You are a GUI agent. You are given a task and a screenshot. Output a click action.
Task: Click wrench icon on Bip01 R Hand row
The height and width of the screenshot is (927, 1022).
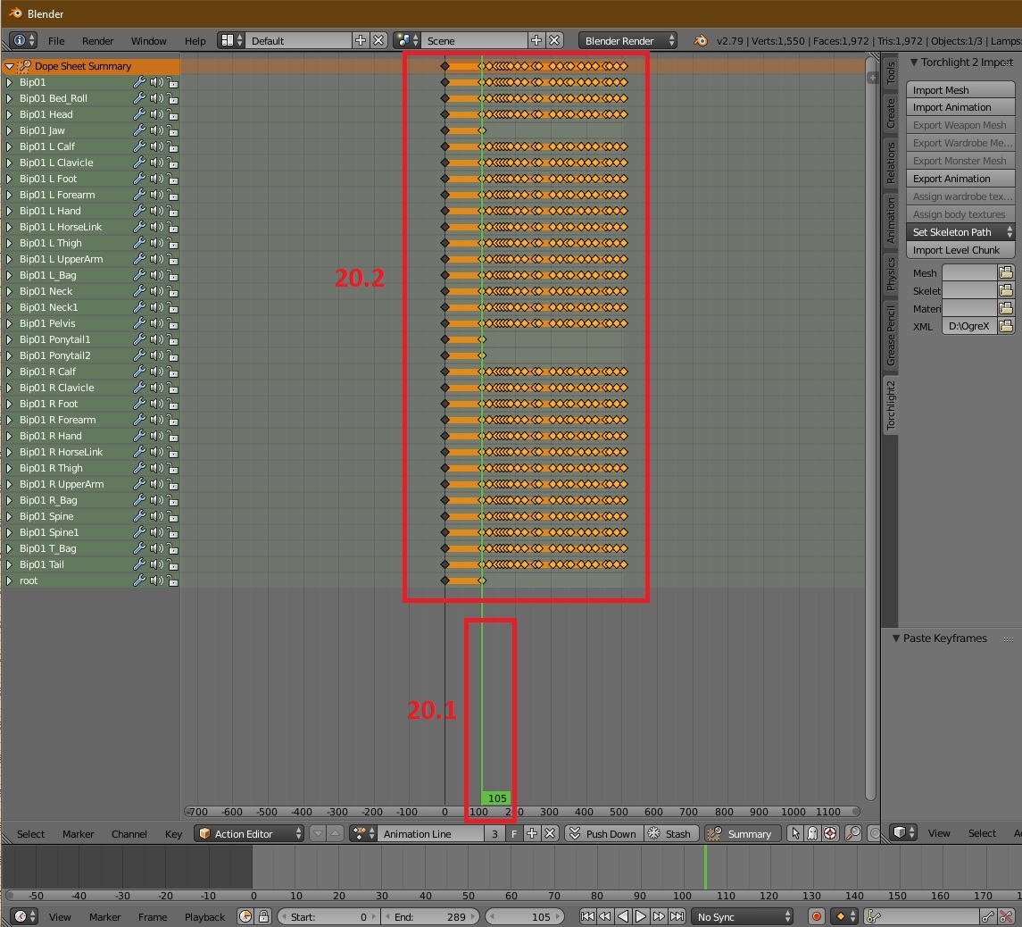coord(139,436)
